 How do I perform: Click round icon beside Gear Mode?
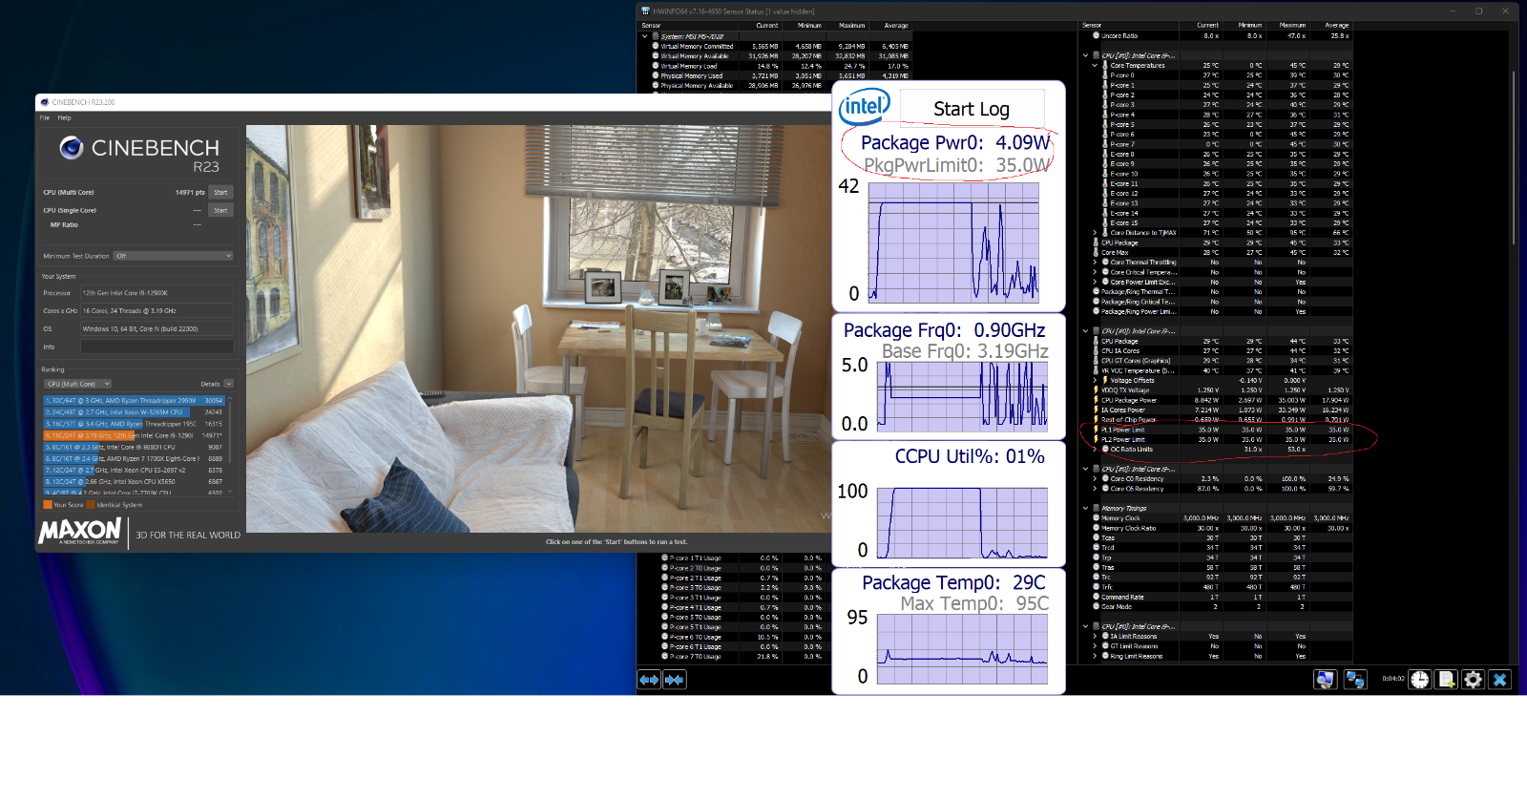pos(1096,606)
